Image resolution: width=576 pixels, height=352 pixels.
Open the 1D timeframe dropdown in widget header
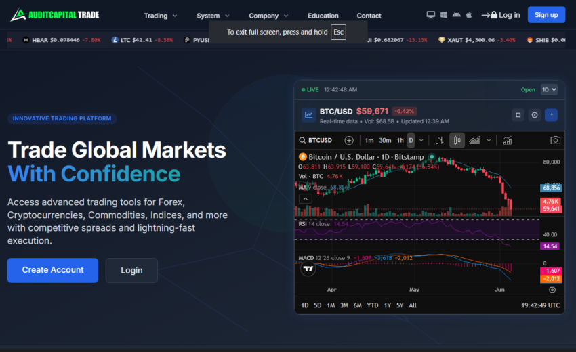point(549,89)
